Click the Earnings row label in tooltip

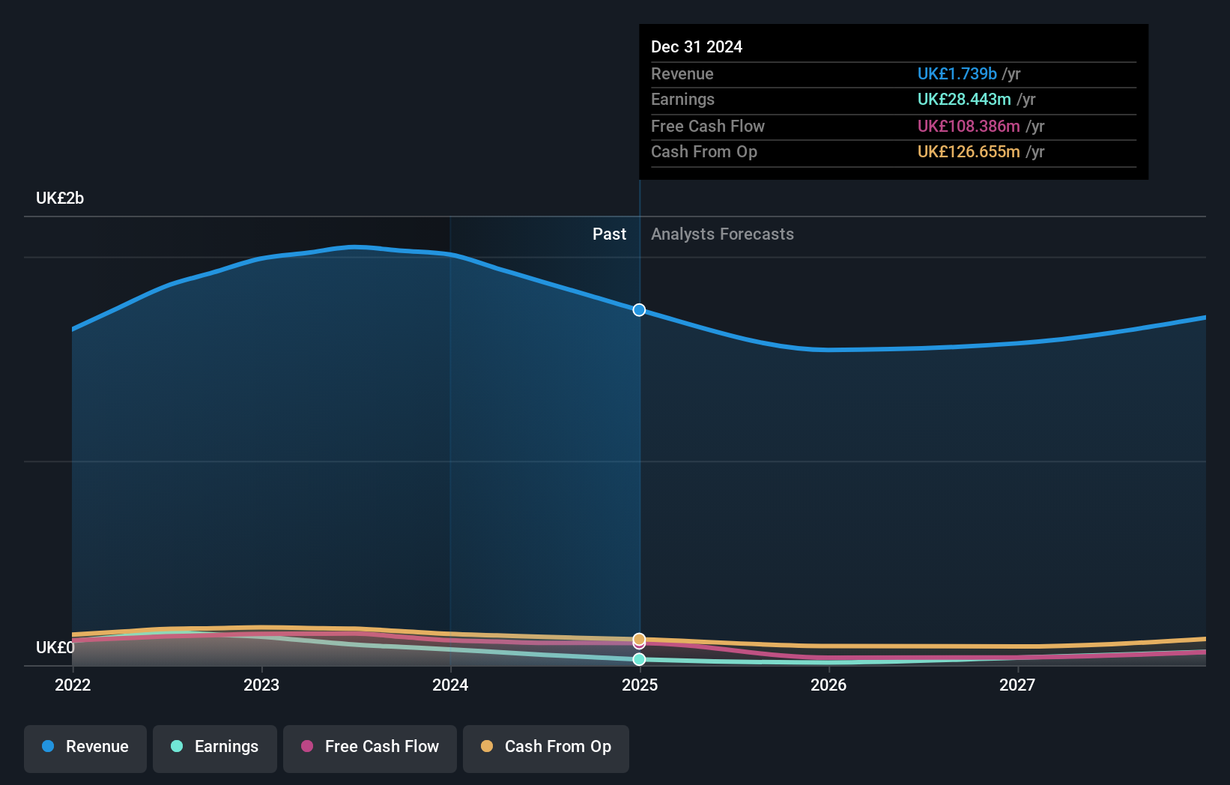point(682,99)
